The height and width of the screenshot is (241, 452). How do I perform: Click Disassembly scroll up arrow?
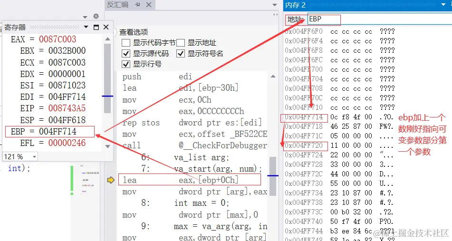[x=273, y=77]
